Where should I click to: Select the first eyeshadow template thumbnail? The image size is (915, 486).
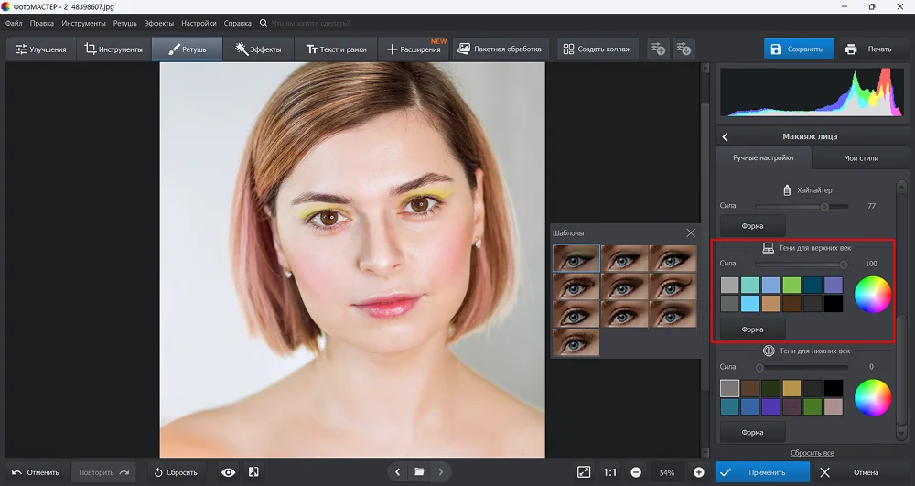tap(576, 258)
